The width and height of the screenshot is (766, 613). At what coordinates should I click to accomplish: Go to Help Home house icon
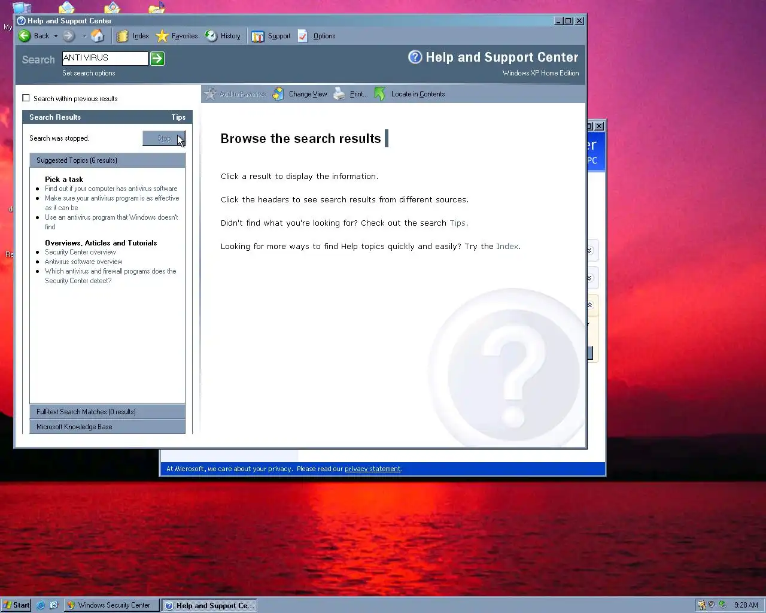tap(98, 36)
